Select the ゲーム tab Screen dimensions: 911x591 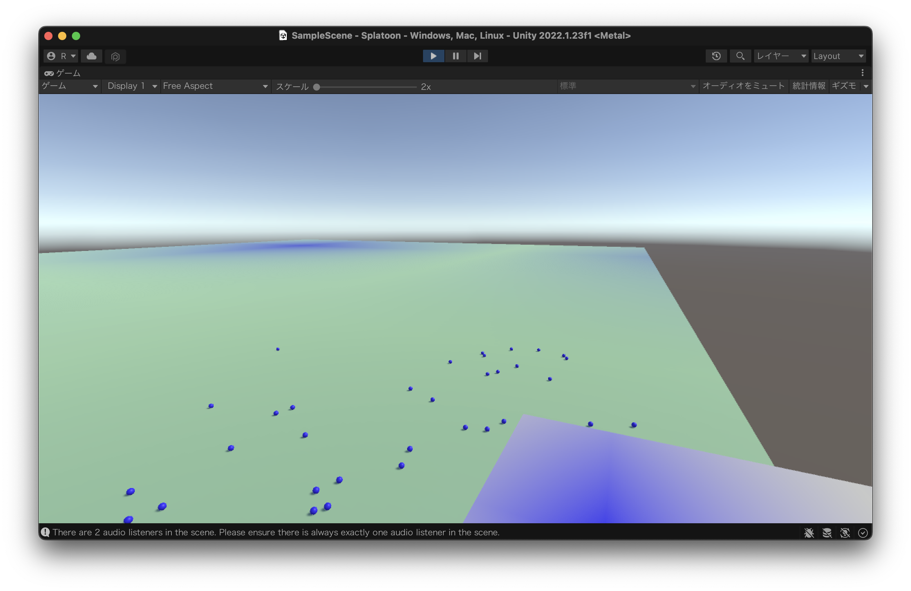point(63,73)
